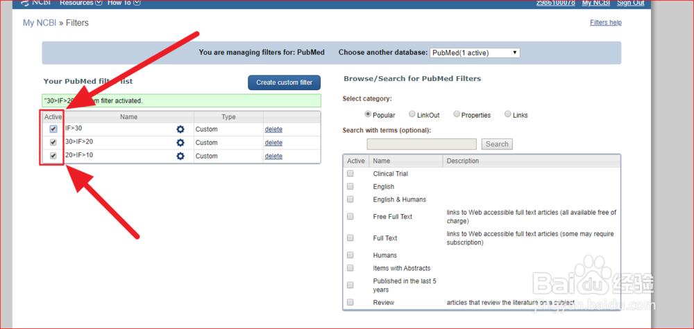Click the Create custom filter button

coord(284,82)
